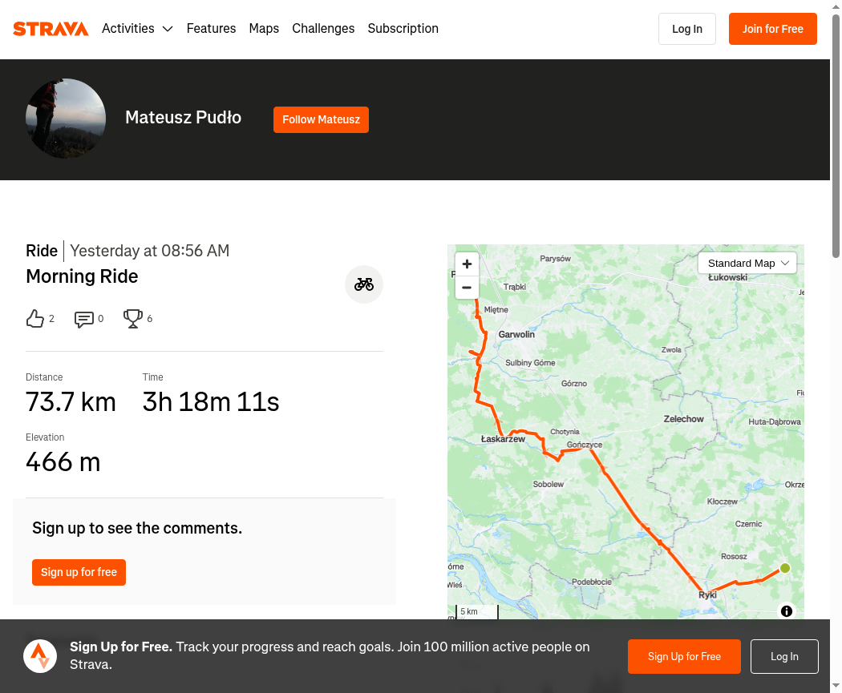Screen dimensions: 842x693
Task: Open athlete name Mateusz Pudło
Action: point(183,118)
